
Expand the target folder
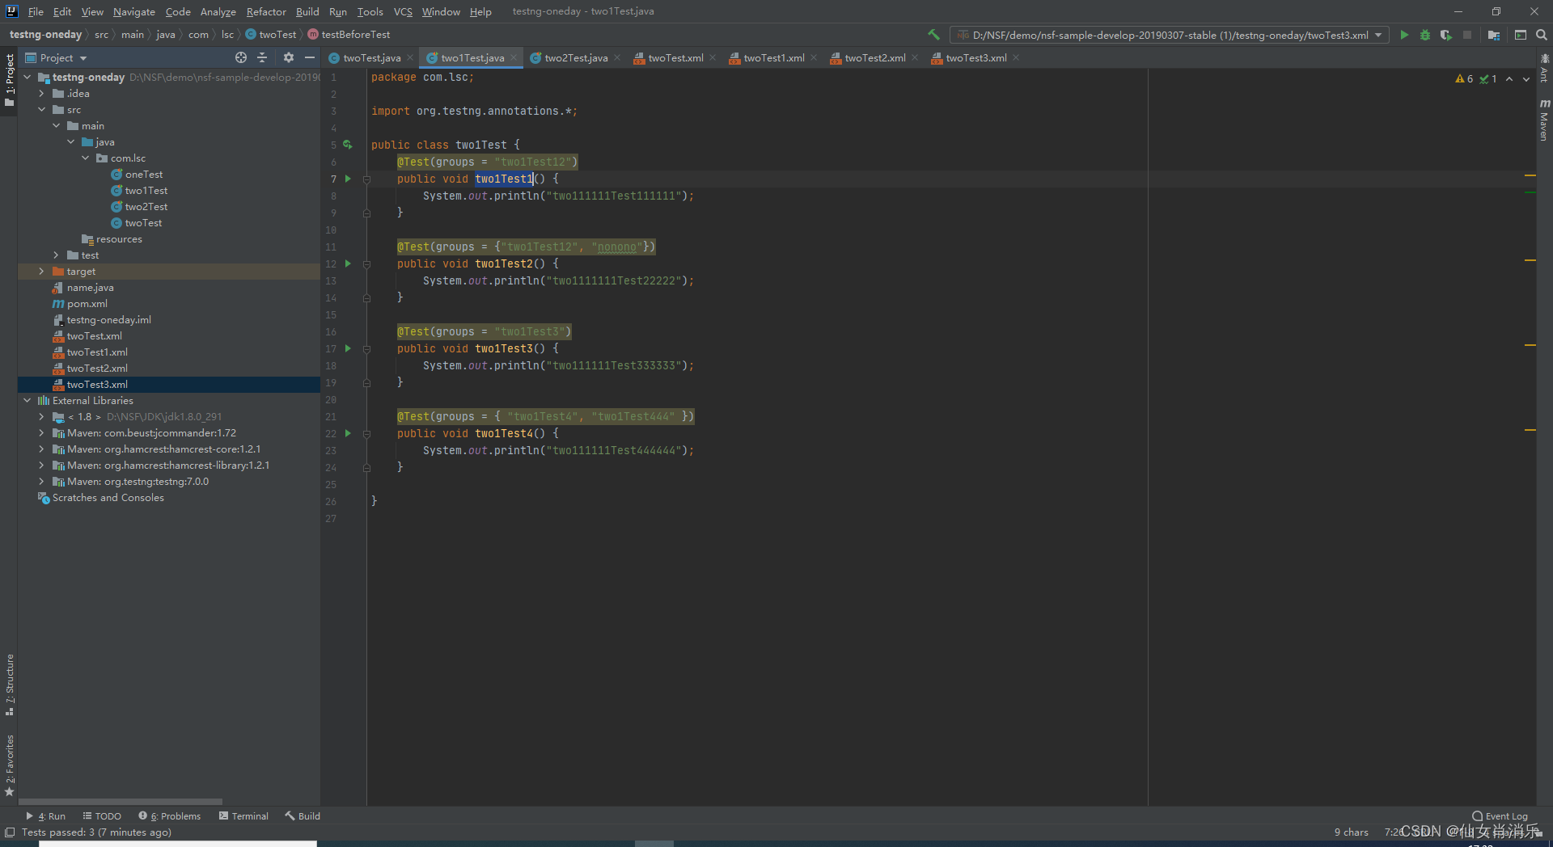pyautogui.click(x=41, y=272)
